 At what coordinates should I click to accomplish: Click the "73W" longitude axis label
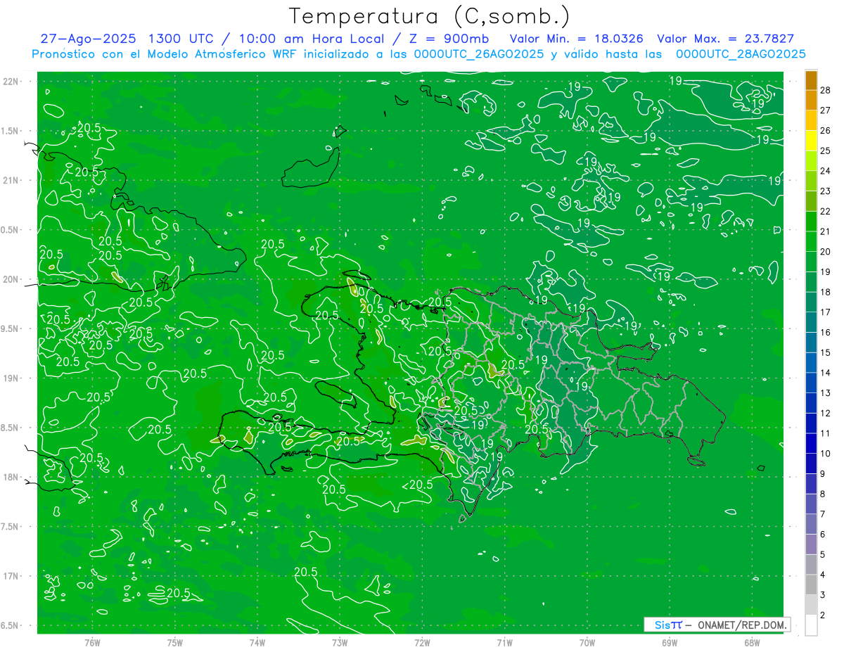(340, 642)
